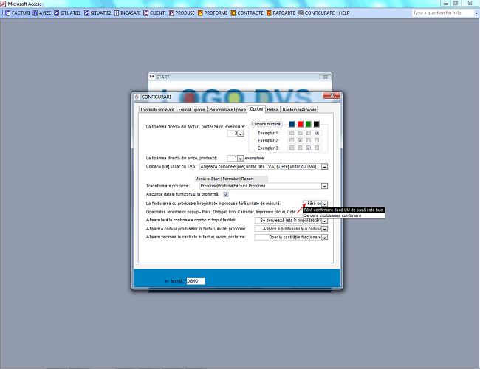Open the help question box dropdown arrow
480x369 pixels.
(x=476, y=13)
